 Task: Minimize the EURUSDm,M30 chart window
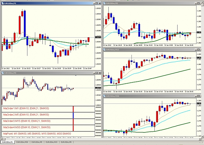(x=196, y=96)
